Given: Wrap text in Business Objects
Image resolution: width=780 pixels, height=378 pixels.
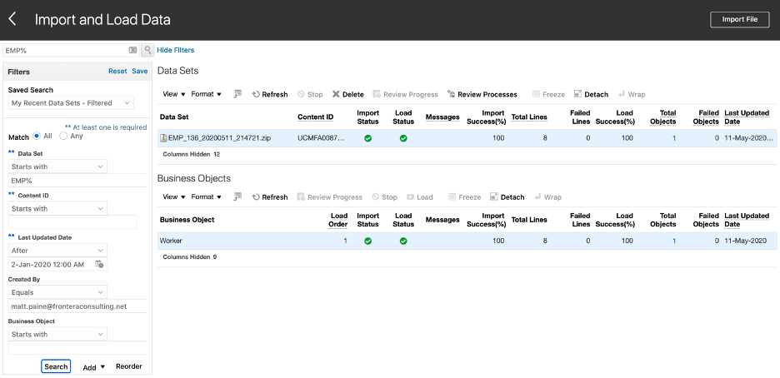Looking at the screenshot, I should click(x=547, y=197).
